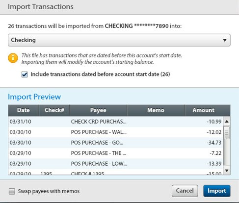Click the Cancel button
The image size is (239, 203).
(x=185, y=191)
